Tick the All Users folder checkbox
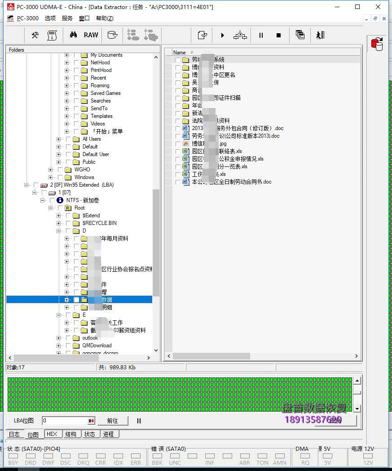This screenshot has height=471, width=392. (68, 139)
